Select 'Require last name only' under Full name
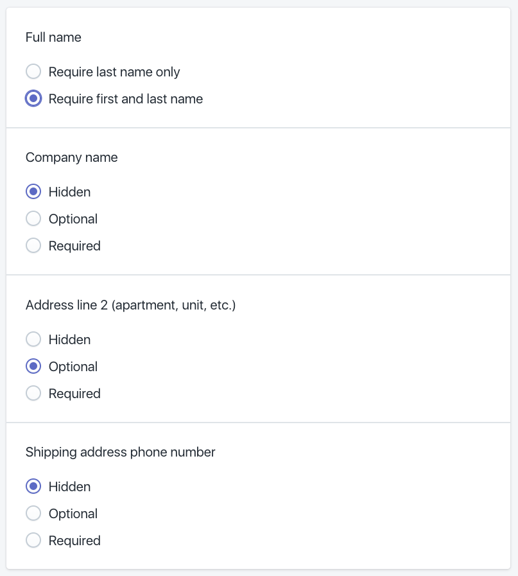This screenshot has width=518, height=576. click(33, 71)
